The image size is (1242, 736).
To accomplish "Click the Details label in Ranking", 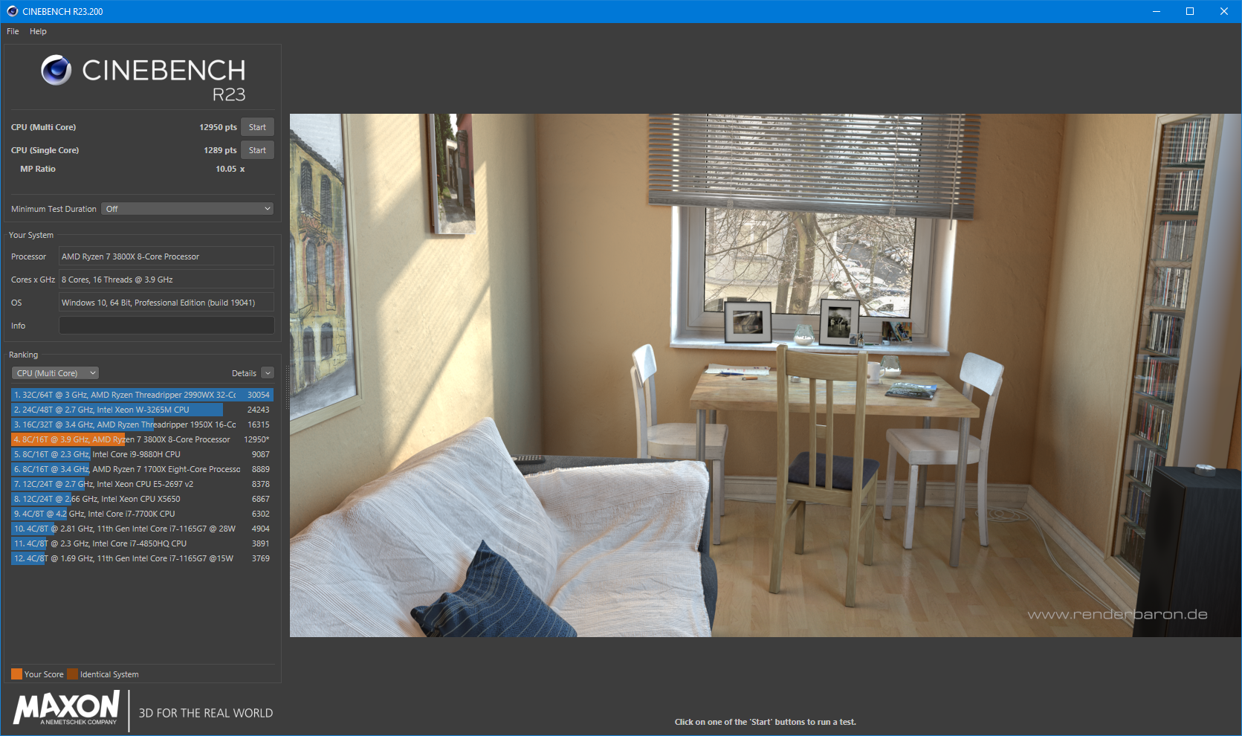I will [244, 373].
